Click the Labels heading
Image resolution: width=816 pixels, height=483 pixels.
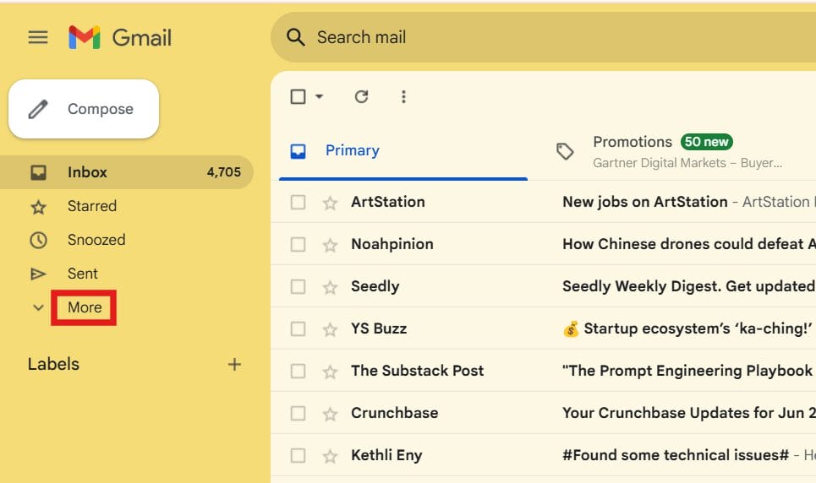(x=53, y=364)
